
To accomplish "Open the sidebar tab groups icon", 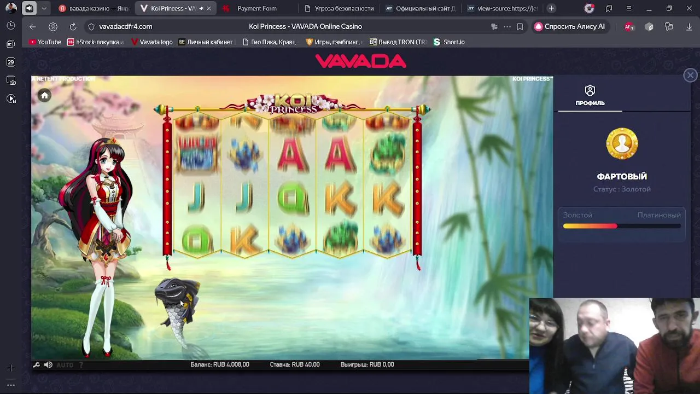I will click(11, 44).
